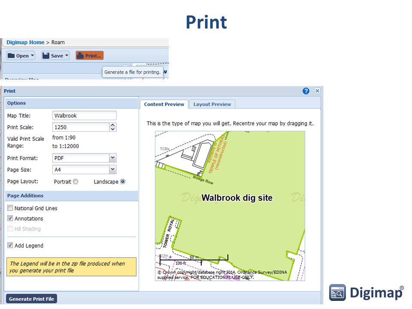Image resolution: width=412 pixels, height=309 pixels.
Task: Open the Print dialog help icon
Action: (x=306, y=91)
